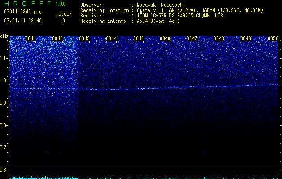Click the 0848 time marker
The height and width of the screenshot is (179, 282).
pyautogui.click(x=219, y=38)
